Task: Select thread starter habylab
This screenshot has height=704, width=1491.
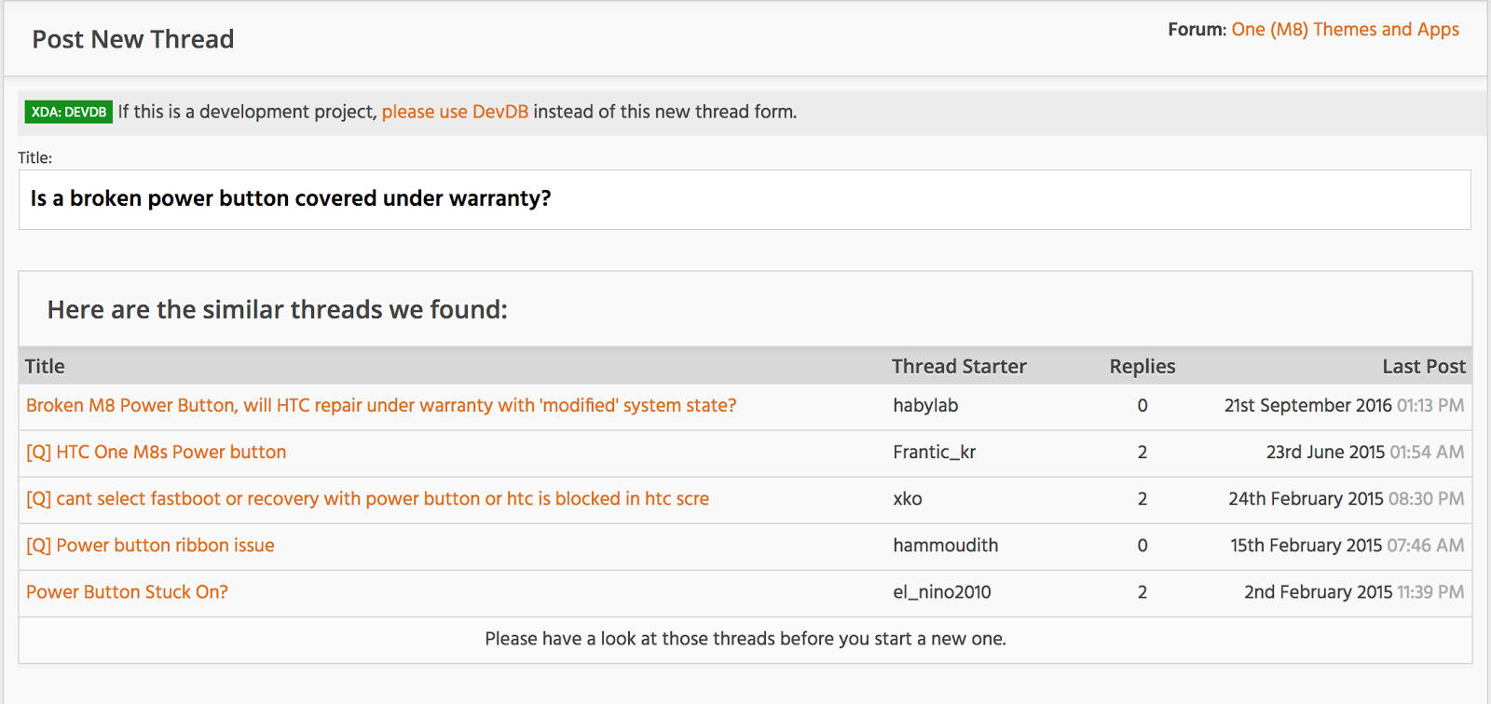Action: [925, 406]
